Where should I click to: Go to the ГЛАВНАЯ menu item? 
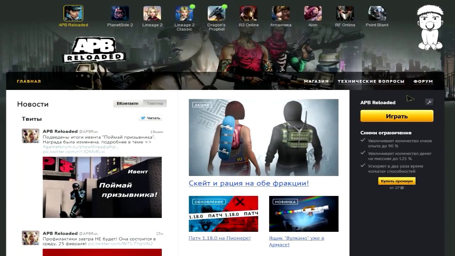click(x=29, y=81)
